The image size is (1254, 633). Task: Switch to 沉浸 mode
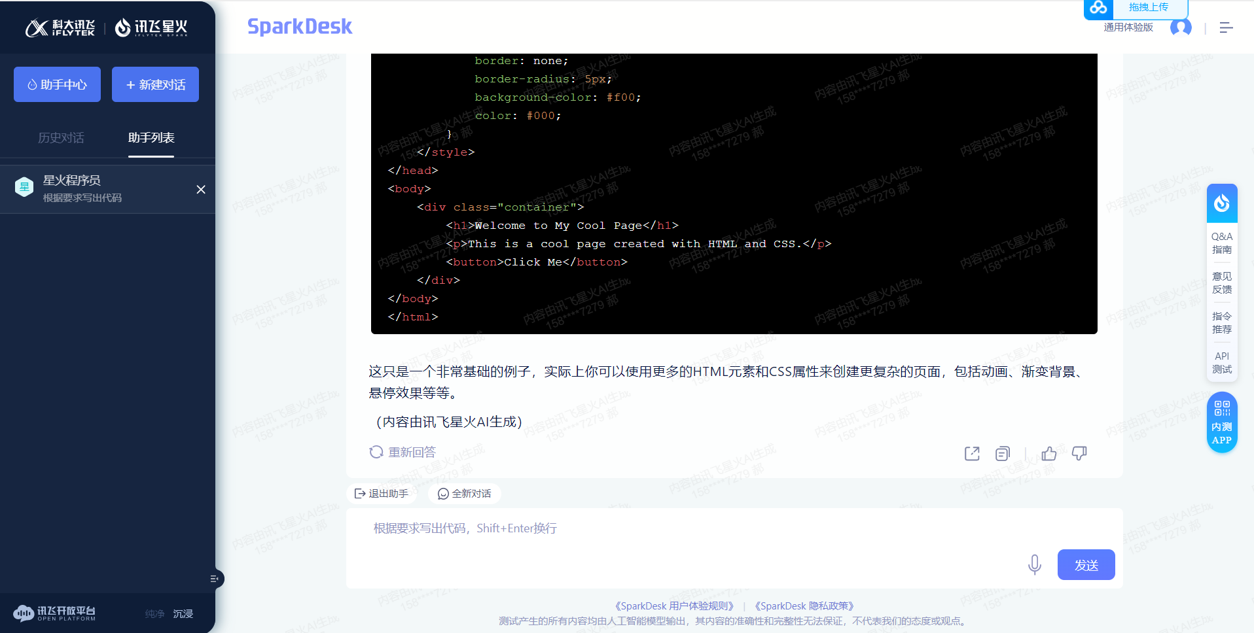183,614
